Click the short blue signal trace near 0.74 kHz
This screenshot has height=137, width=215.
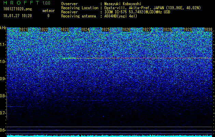(15, 107)
